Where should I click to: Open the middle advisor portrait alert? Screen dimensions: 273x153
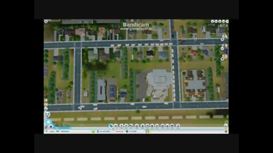pos(224,46)
